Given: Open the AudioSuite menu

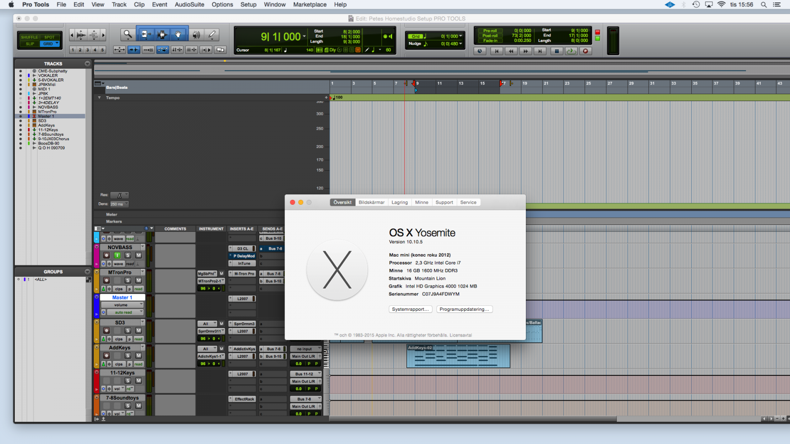Looking at the screenshot, I should coord(189,4).
